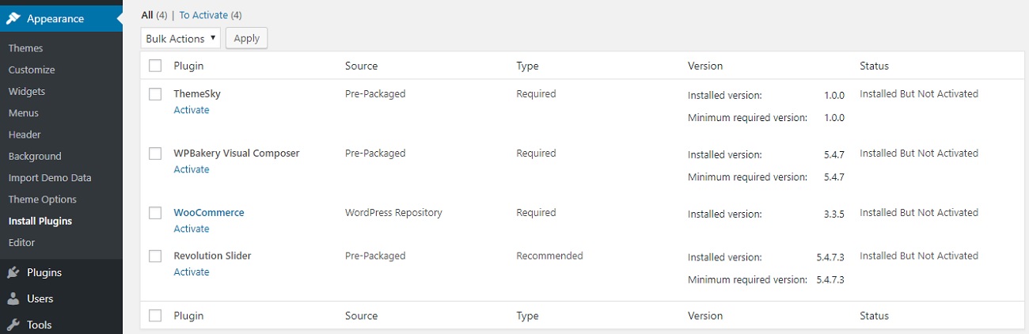This screenshot has width=1029, height=334.
Task: Open the Plugins menu label
Action: click(44, 272)
